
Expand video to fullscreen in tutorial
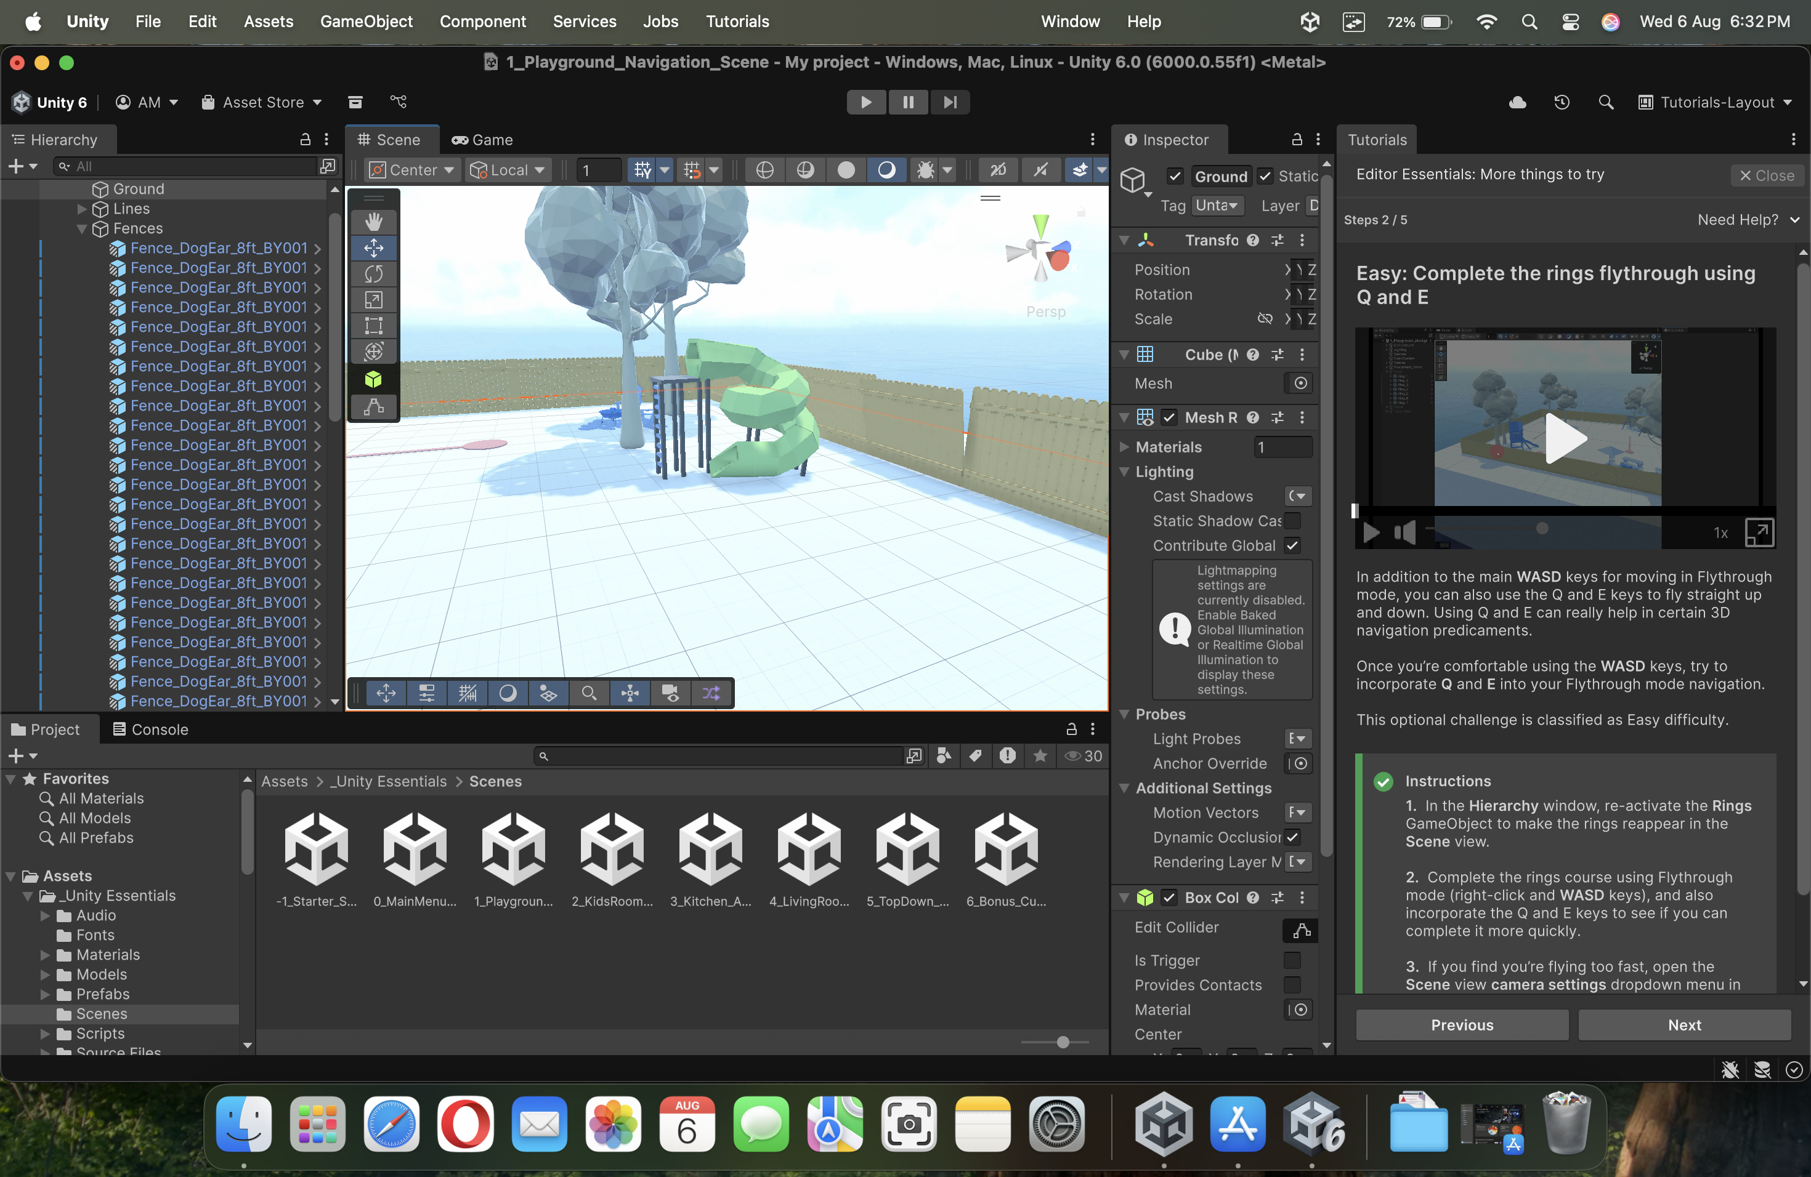(x=1759, y=532)
